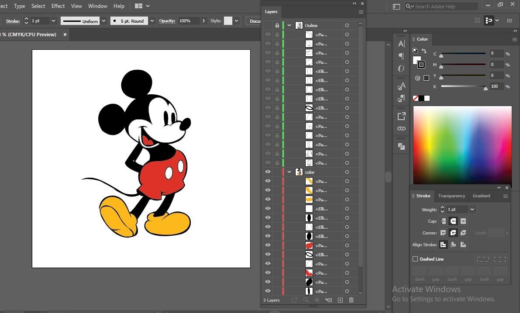Open the Character Styles panel icon
This screenshot has width=520, height=313.
401,86
